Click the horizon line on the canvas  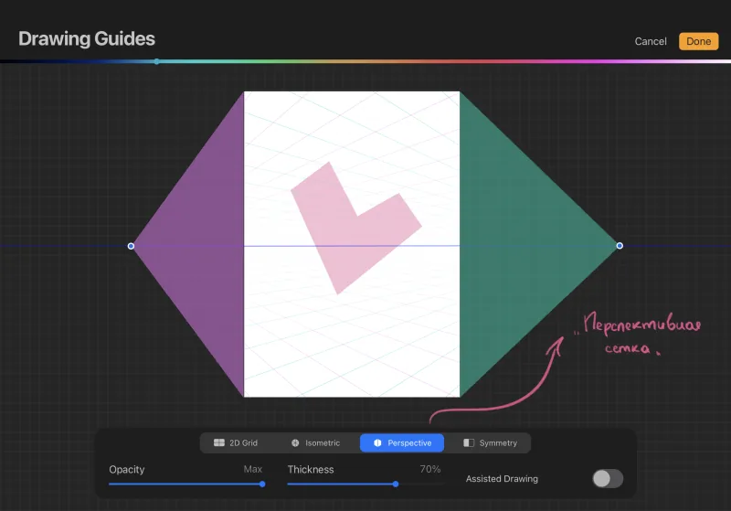352,246
